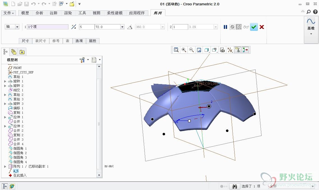
Task: Open the View Manager
Action: [222, 50]
